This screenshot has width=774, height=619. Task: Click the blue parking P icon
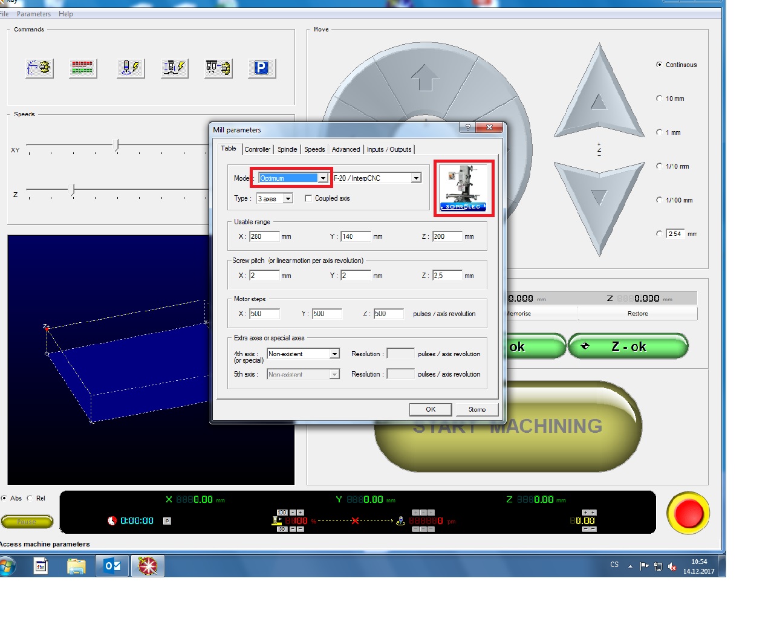[262, 68]
